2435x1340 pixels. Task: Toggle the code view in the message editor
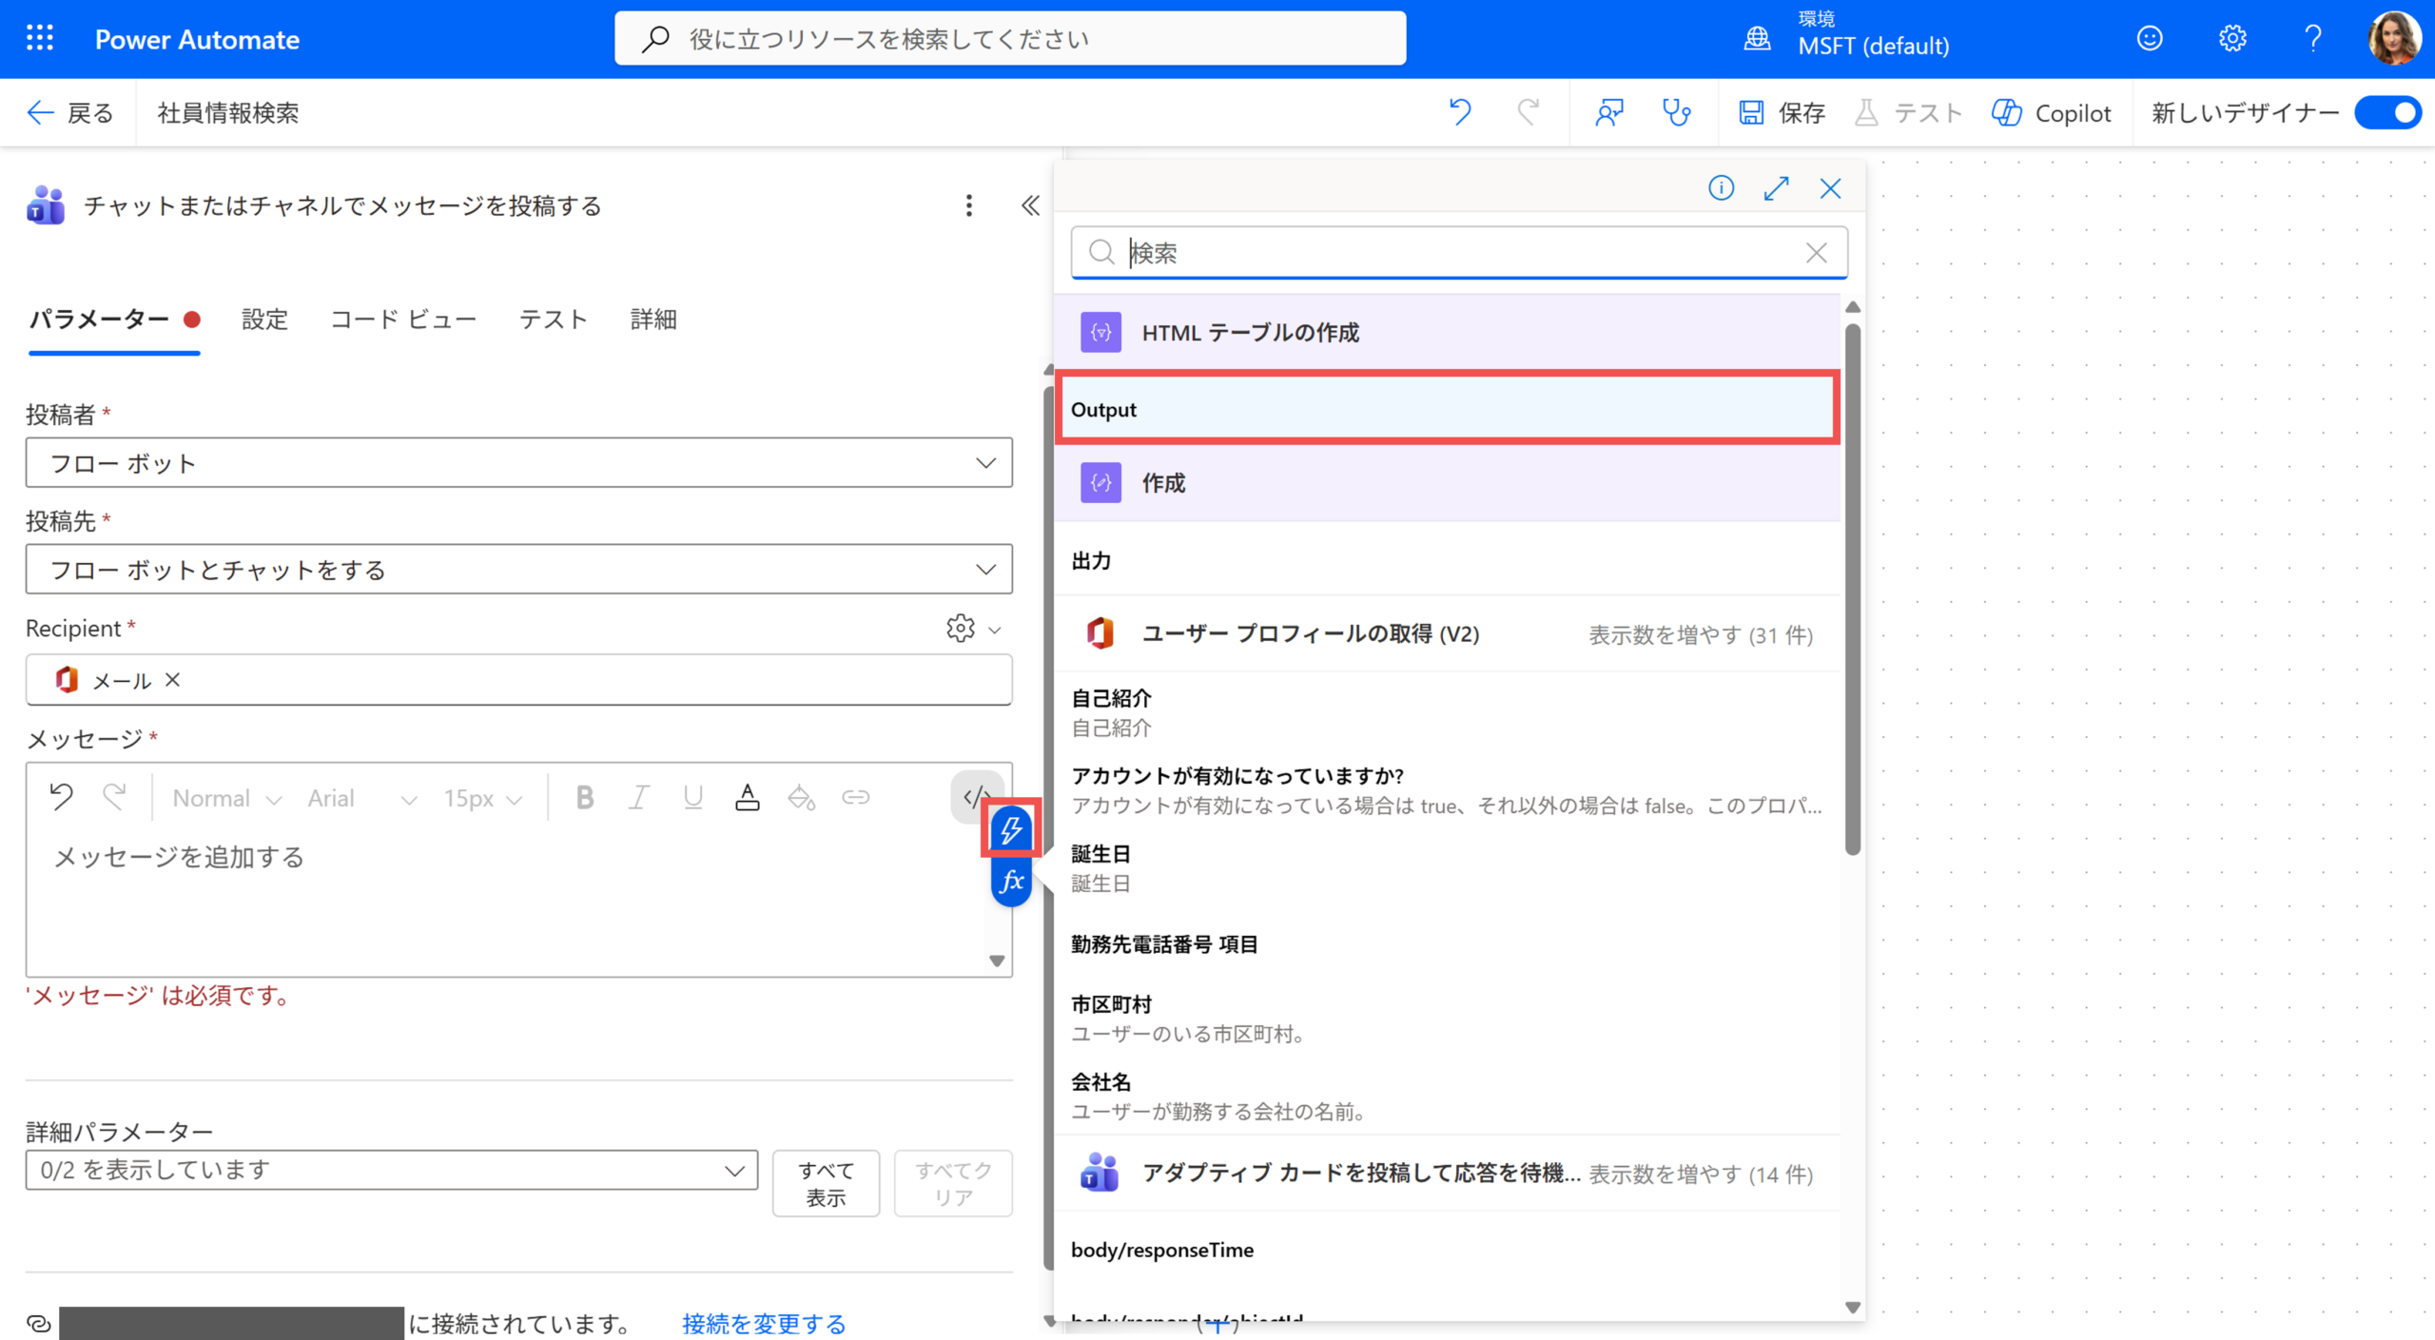coord(974,797)
